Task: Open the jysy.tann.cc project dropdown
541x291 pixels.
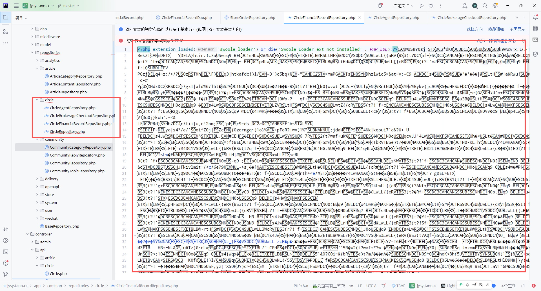Action: tap(38, 6)
